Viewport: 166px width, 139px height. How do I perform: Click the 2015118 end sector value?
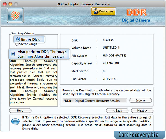[x=109, y=79]
